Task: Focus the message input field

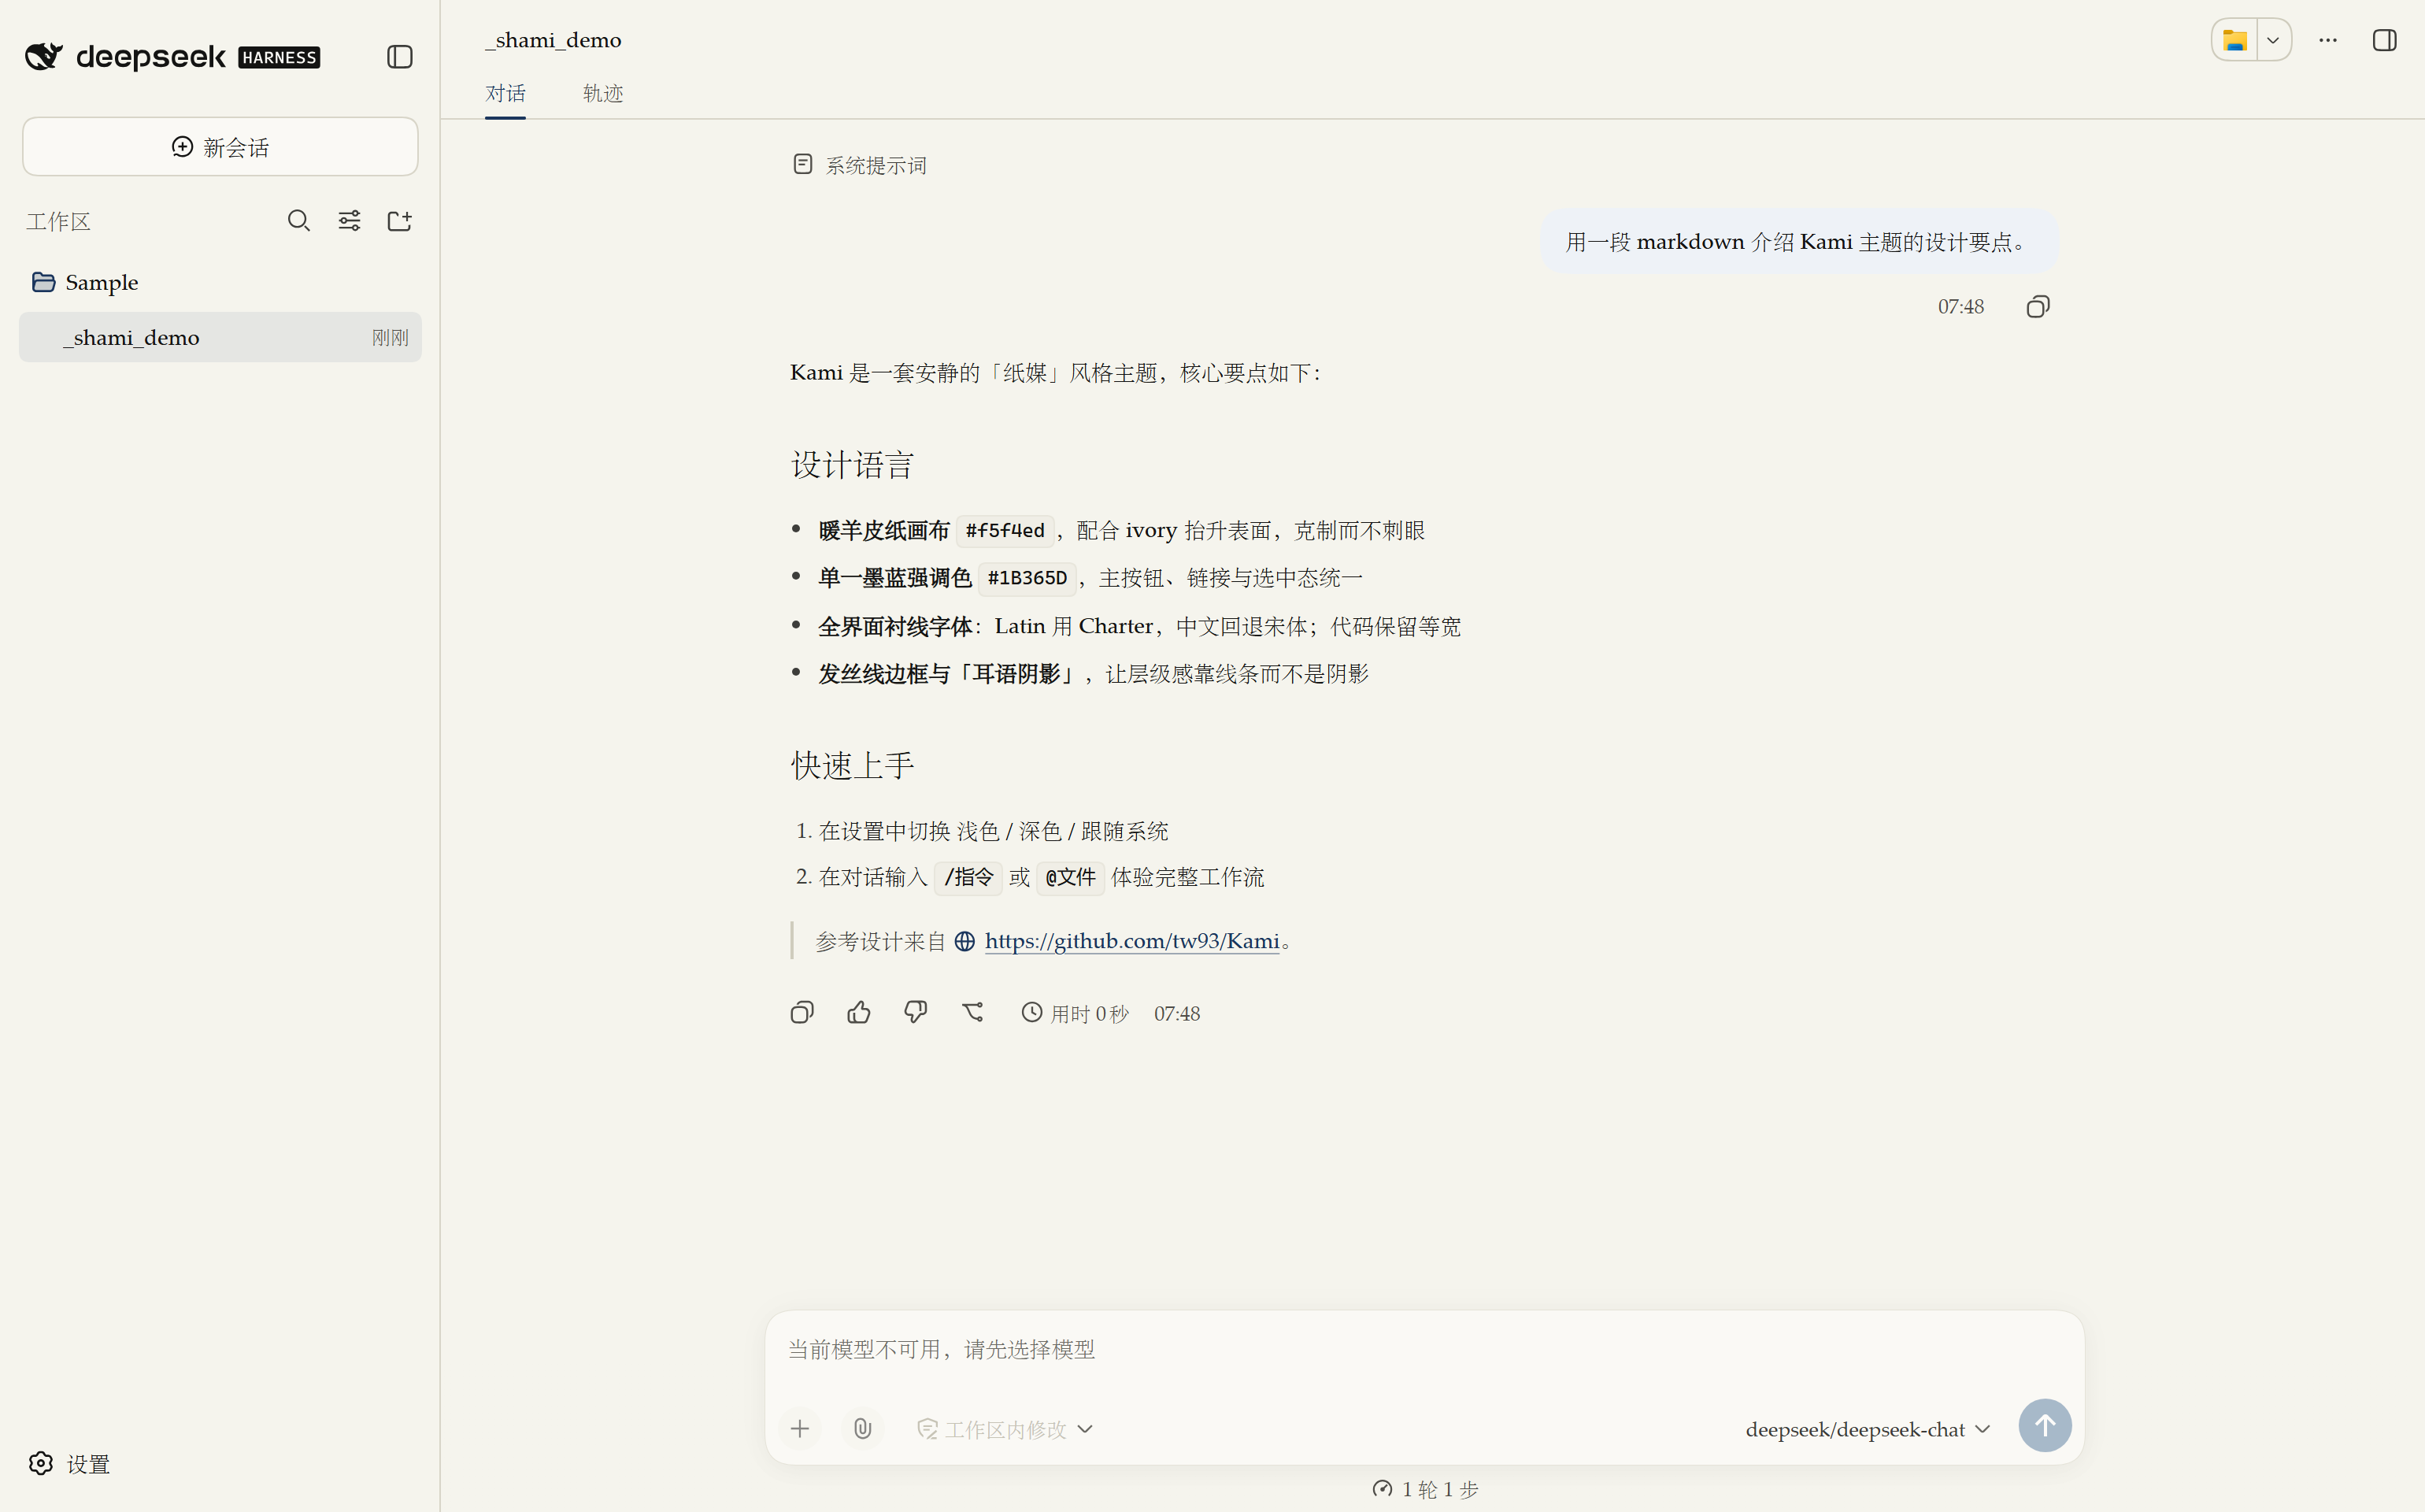Action: (x=1424, y=1350)
